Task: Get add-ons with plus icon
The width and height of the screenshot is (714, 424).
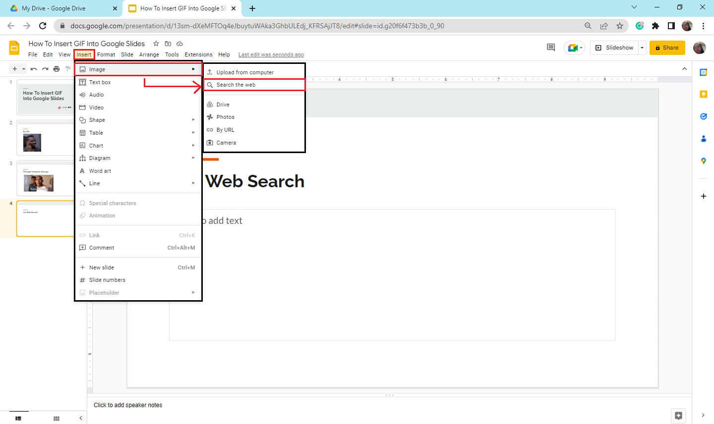Action: (703, 196)
